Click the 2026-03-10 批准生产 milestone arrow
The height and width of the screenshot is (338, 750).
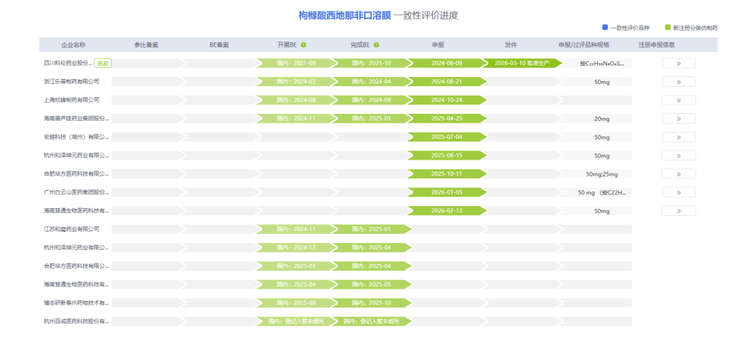pyautogui.click(x=522, y=63)
